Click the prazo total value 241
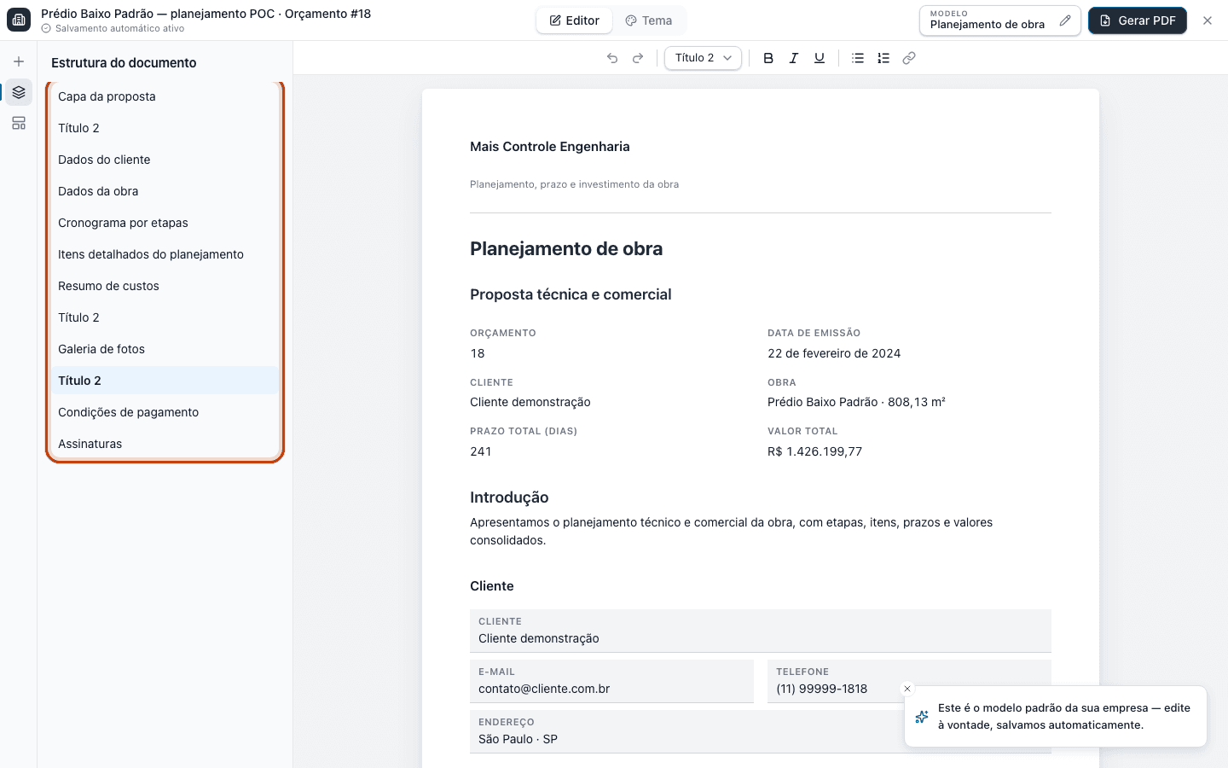 pyautogui.click(x=481, y=451)
